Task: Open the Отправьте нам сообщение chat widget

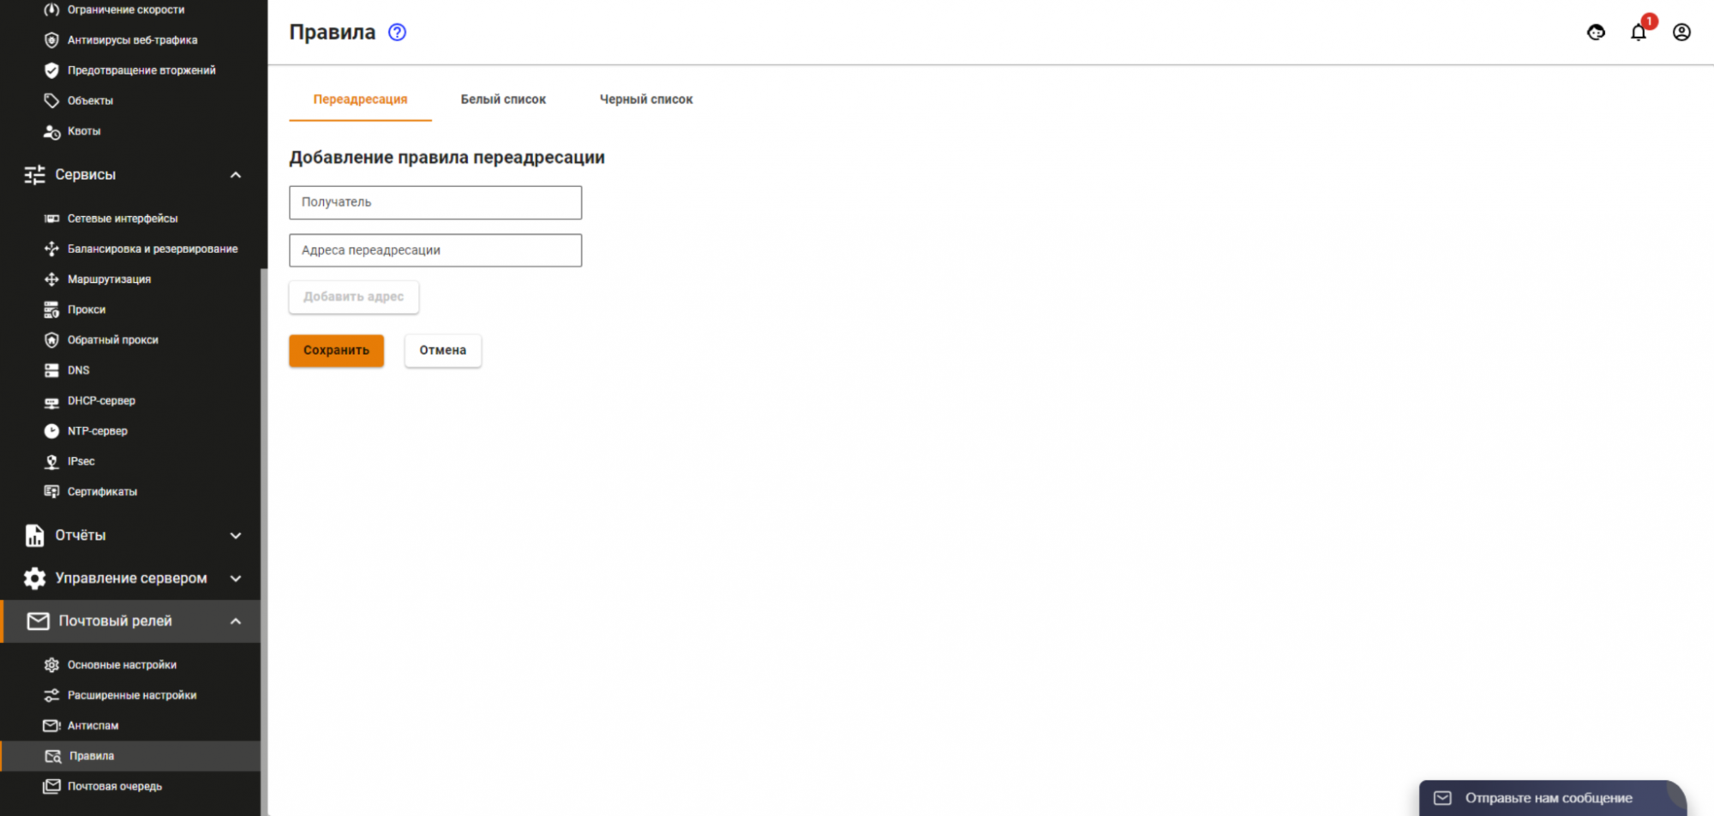Action: tap(1552, 798)
